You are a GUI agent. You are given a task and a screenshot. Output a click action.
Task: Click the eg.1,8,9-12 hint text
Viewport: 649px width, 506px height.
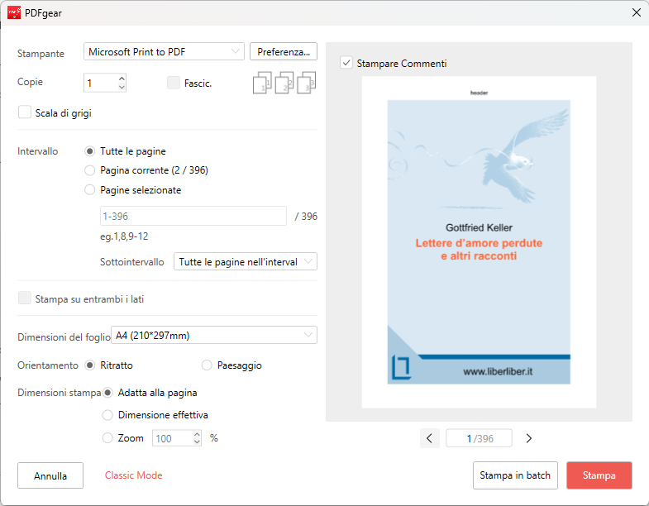pyautogui.click(x=124, y=236)
